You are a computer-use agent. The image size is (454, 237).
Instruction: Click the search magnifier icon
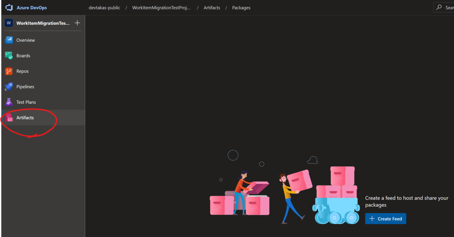tap(439, 8)
